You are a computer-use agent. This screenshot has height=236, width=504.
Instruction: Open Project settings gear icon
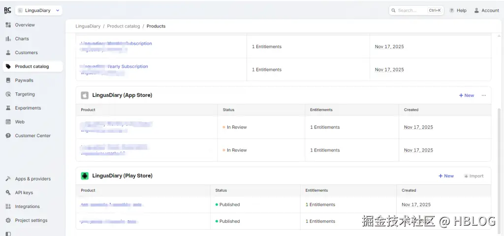8,220
